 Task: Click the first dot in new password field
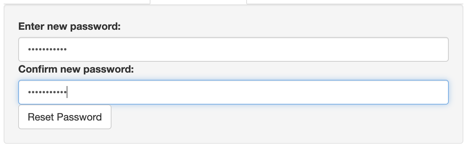[29, 49]
